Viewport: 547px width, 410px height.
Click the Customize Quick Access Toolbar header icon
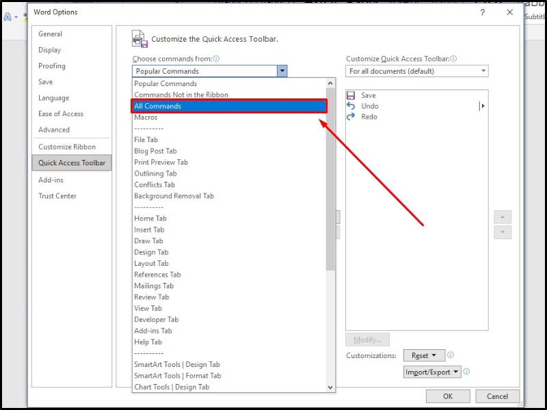click(140, 39)
